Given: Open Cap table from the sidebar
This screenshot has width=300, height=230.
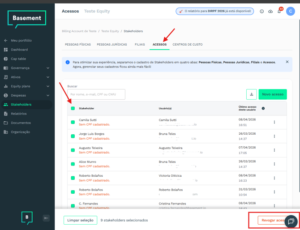Looking at the screenshot, I should click(x=18, y=59).
